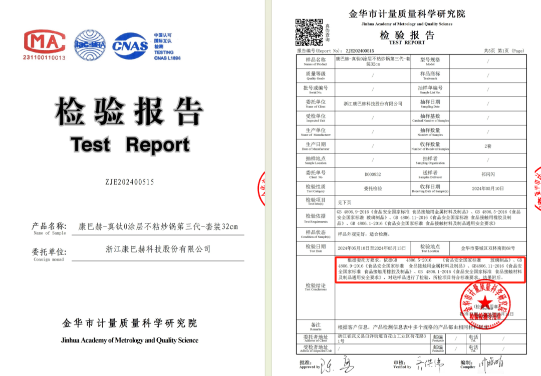The image size is (541, 376).
Task: Click '金华市计量质量科学研究院' at cover bottom
Action: tap(130, 323)
